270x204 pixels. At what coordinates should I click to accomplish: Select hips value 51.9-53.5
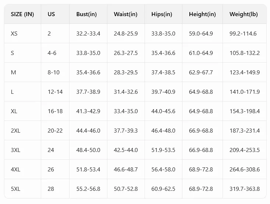(x=163, y=150)
